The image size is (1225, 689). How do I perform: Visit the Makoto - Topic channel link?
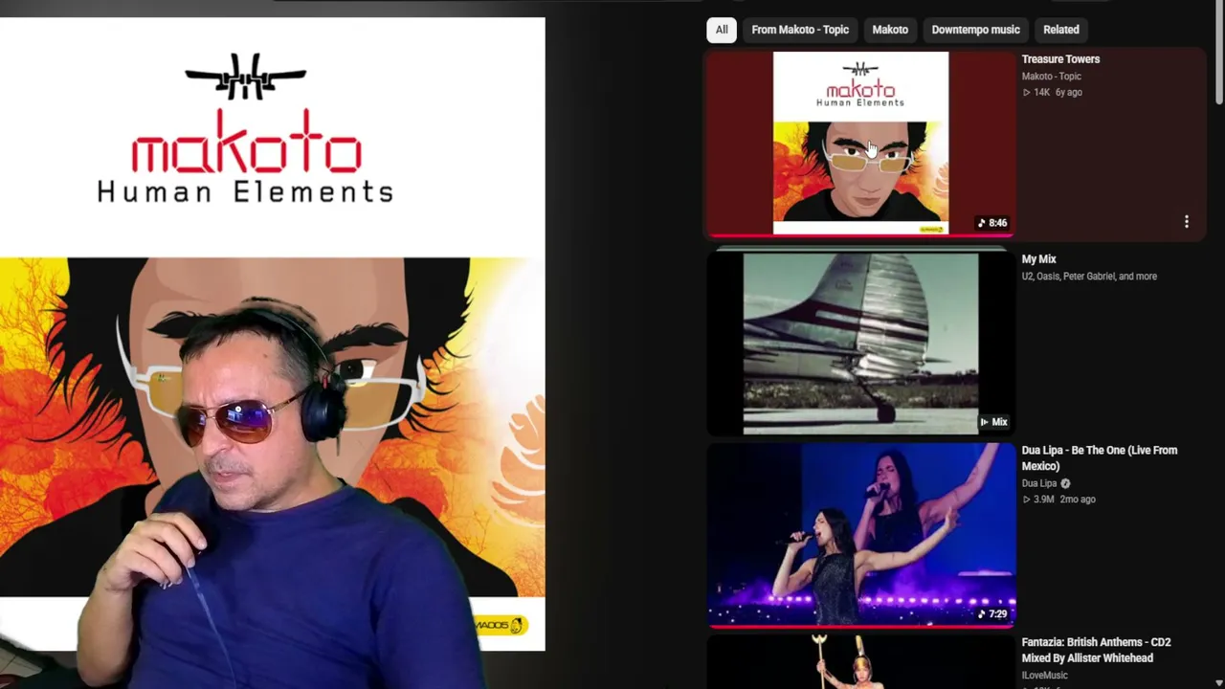click(1051, 77)
